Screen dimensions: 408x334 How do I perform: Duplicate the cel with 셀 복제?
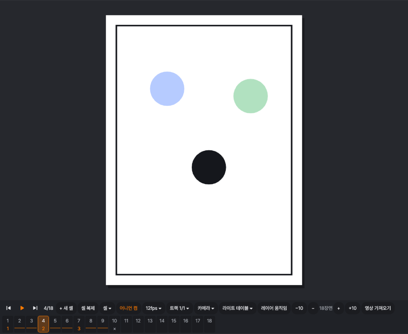click(88, 308)
